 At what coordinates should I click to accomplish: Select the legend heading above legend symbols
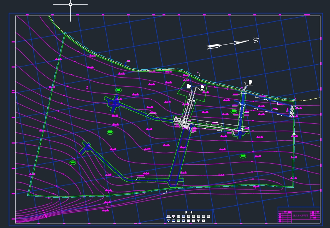(189, 212)
